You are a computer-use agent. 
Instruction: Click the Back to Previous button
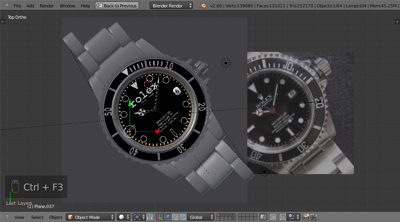tap(117, 6)
